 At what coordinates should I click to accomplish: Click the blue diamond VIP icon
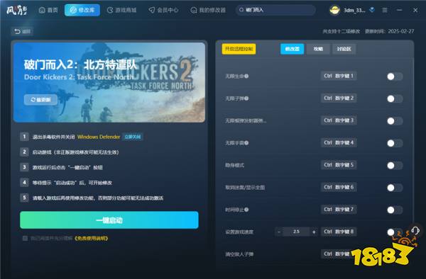pos(372,10)
